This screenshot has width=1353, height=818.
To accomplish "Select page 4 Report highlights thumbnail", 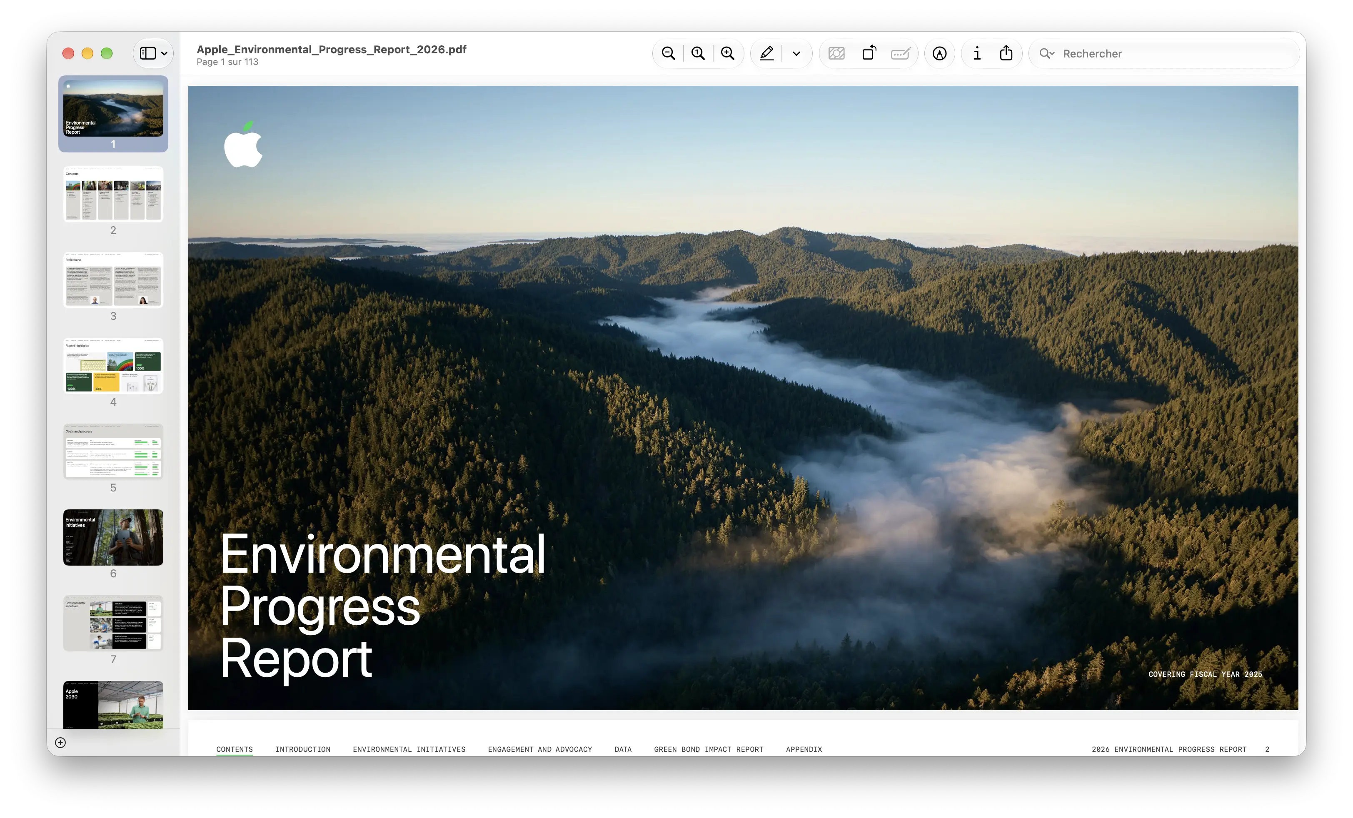I will pyautogui.click(x=113, y=366).
